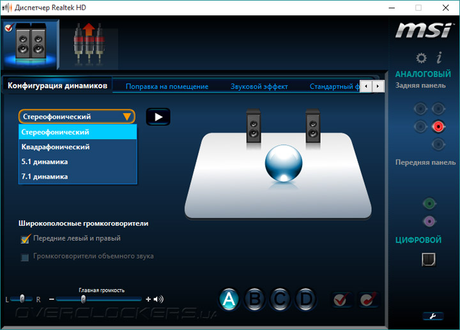
Task: Click the top-left dimmed rear panel jack
Action: pyautogui.click(x=420, y=109)
